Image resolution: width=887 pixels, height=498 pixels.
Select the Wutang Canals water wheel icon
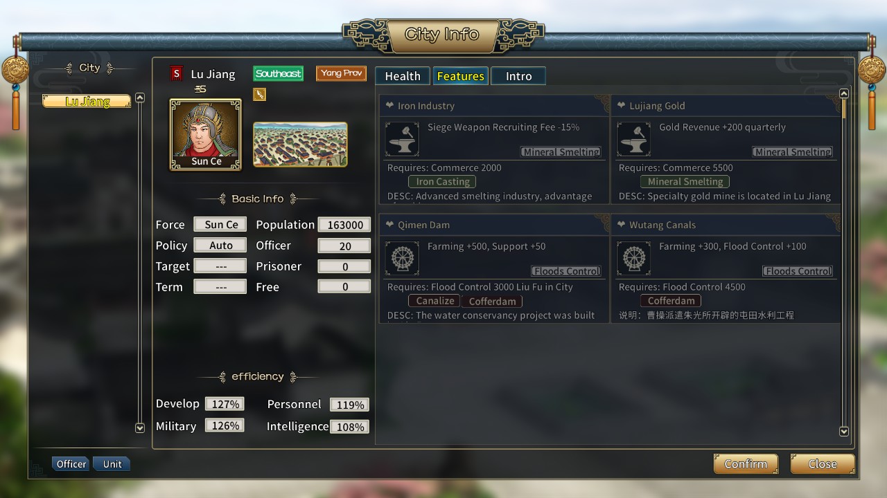633,258
